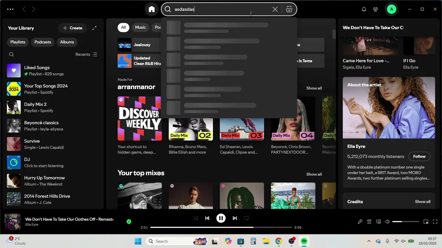Open Friend Activity icon

click(375, 9)
